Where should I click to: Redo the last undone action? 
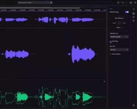[x=126, y=3]
